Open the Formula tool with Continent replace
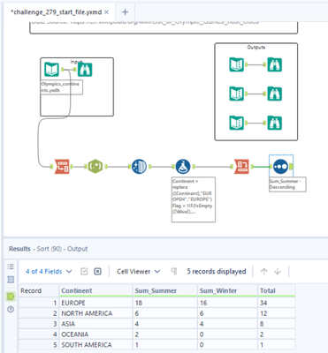This screenshot has height=353, width=328. click(x=183, y=167)
